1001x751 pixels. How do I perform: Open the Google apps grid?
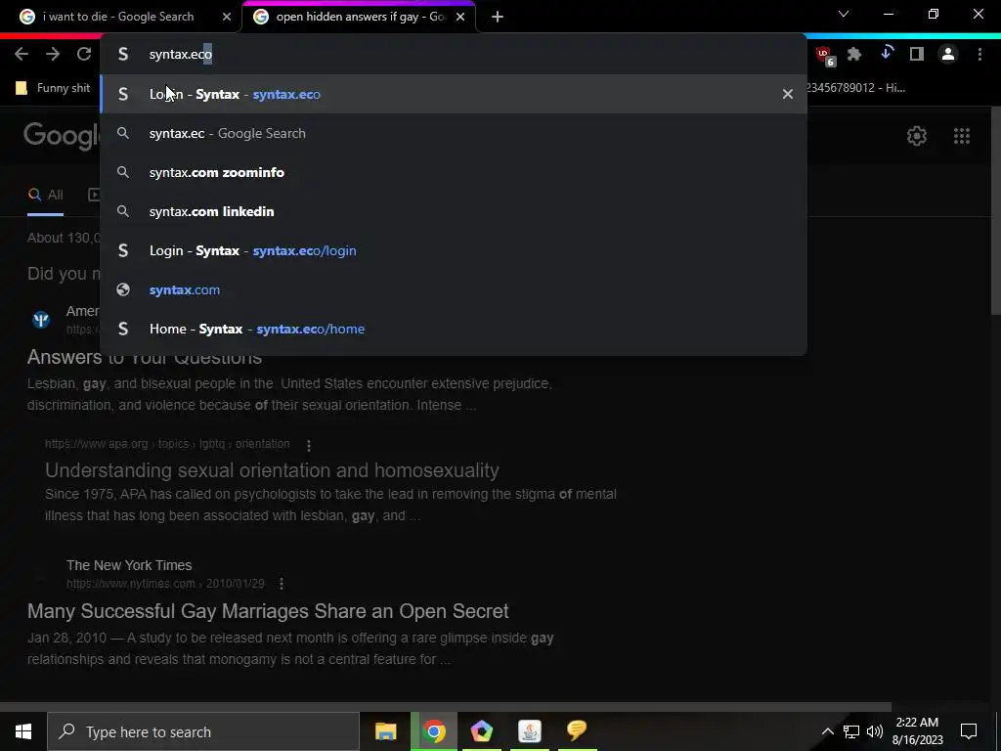click(x=962, y=135)
